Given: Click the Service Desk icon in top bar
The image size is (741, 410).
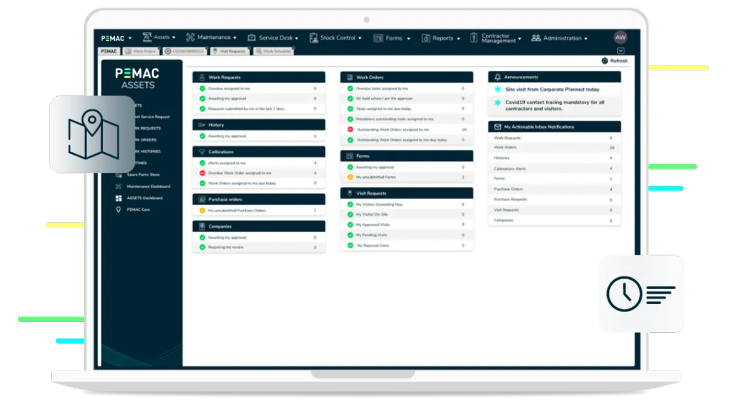Looking at the screenshot, I should click(251, 38).
